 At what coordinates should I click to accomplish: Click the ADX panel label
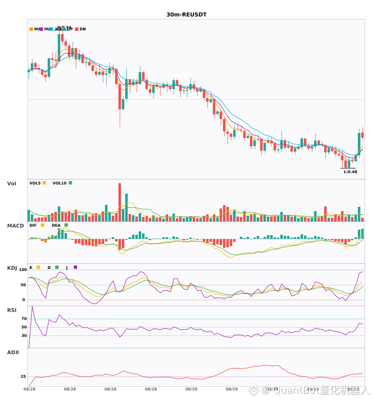coord(13,352)
